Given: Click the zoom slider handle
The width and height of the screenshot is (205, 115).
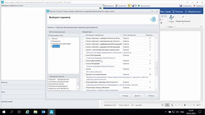Looking at the screenshot, I should tap(185, 105).
